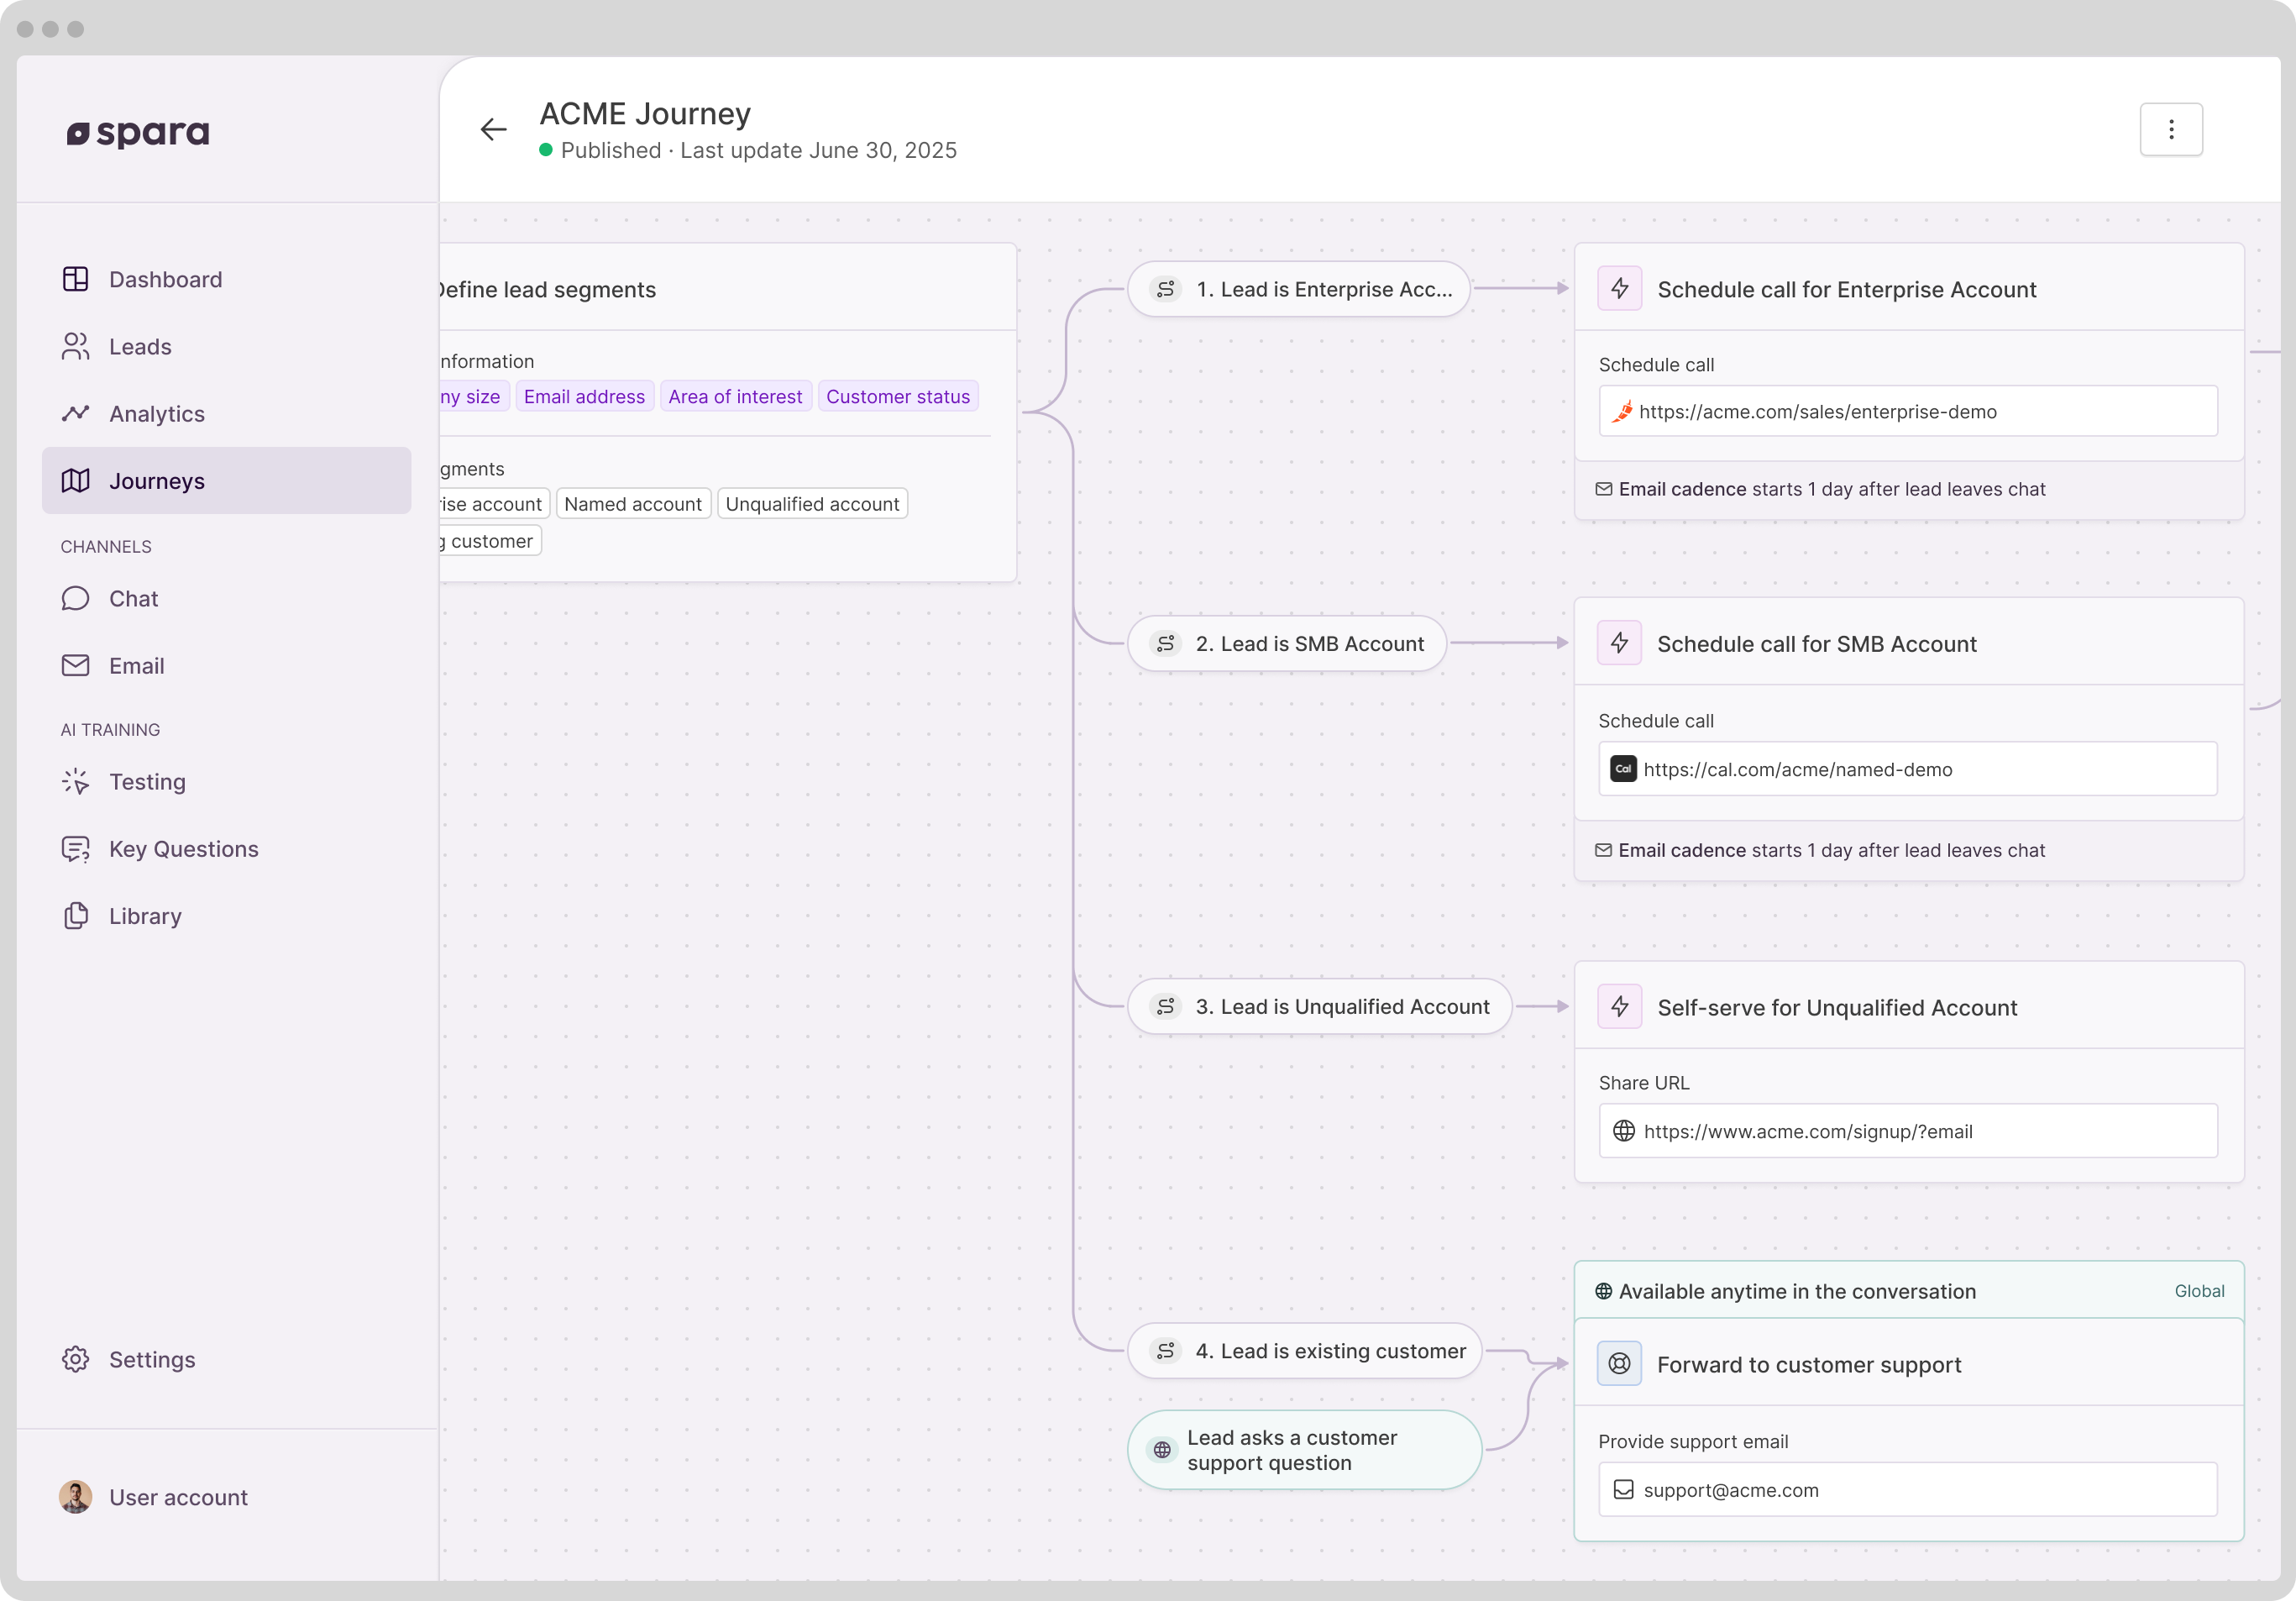Select the '2. Lead is SMB Account' condition node

1286,643
